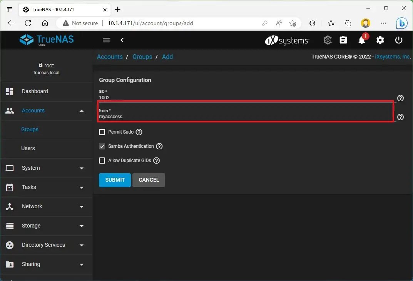This screenshot has width=413, height=281.
Task: Open the Groups breadcrumb link
Action: (x=142, y=57)
